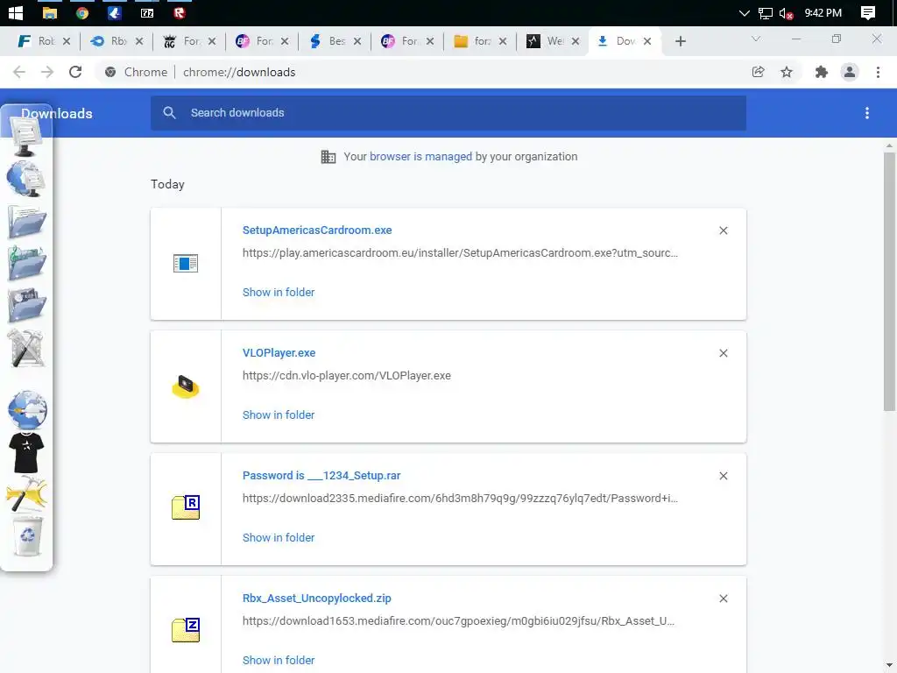Share this page using the share icon

tap(758, 72)
